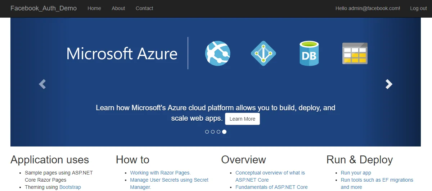The height and width of the screenshot is (191, 432).
Task: Advance to next carousel slide arrow
Action: click(389, 84)
